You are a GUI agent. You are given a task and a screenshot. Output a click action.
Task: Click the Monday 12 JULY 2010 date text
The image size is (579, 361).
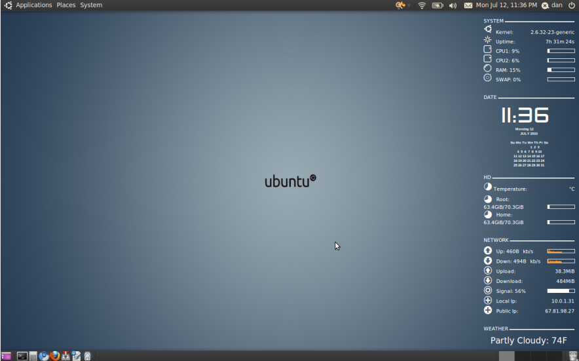[527, 132]
